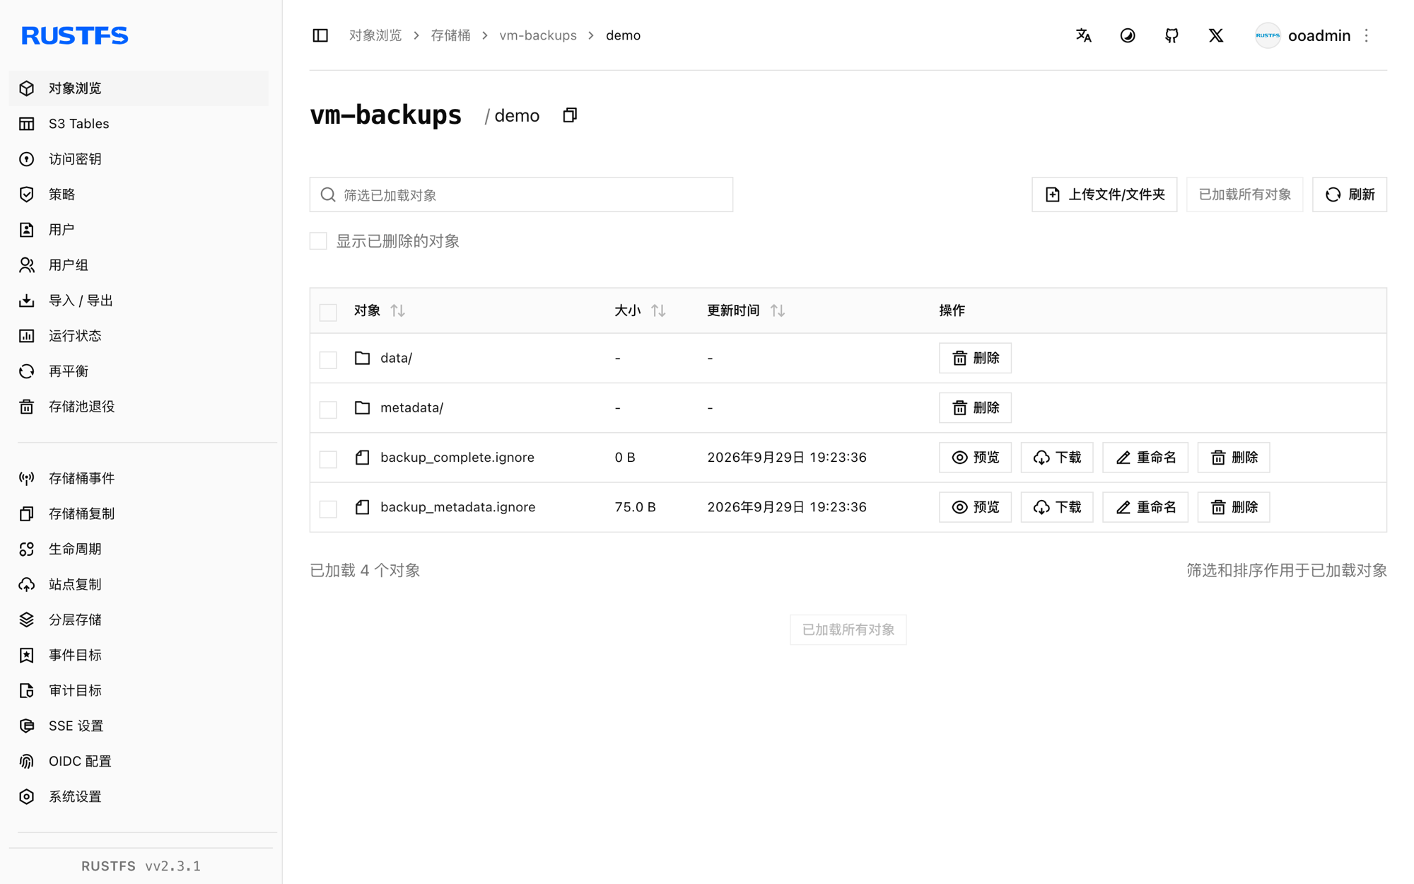1414x884 pixels.
Task: Copy path using icon beside demo
Action: [570, 115]
